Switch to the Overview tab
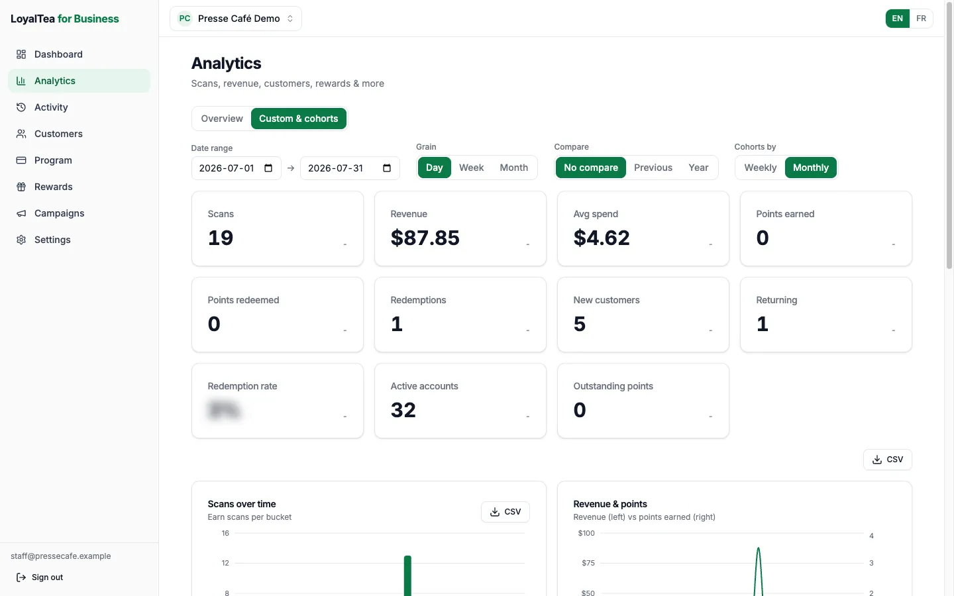The image size is (954, 596). (222, 119)
